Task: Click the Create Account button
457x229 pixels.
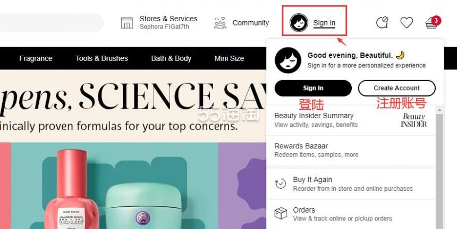Action: click(x=396, y=88)
